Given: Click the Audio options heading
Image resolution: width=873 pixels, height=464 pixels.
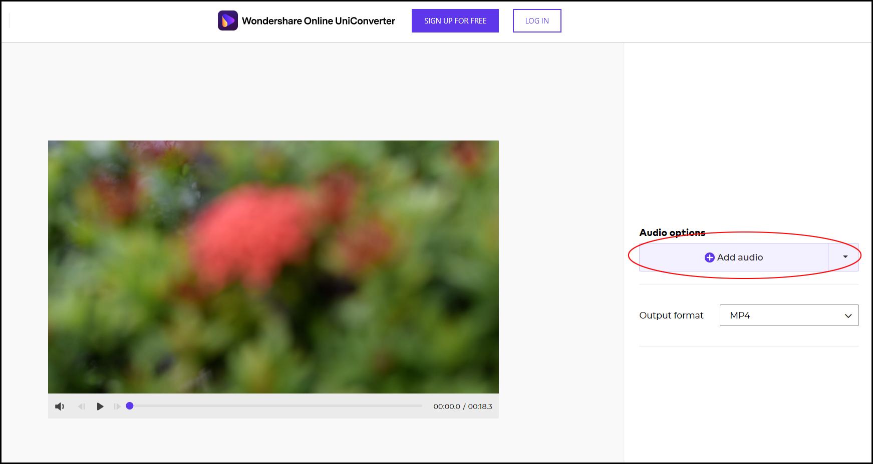Looking at the screenshot, I should (672, 232).
